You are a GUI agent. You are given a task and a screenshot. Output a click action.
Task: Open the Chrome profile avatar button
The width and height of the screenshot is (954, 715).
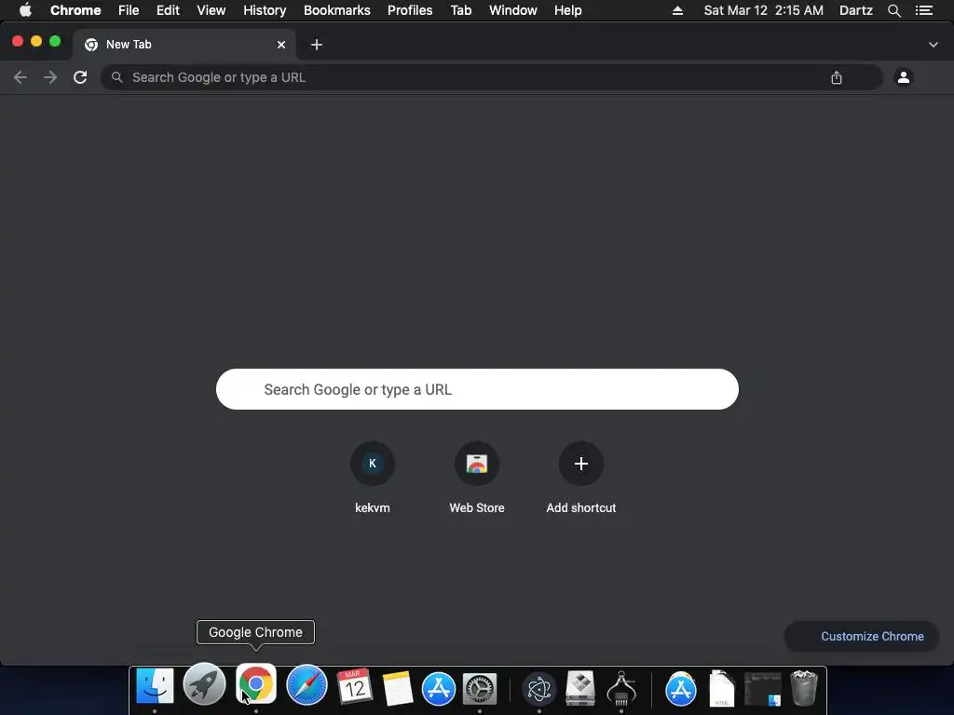click(904, 77)
